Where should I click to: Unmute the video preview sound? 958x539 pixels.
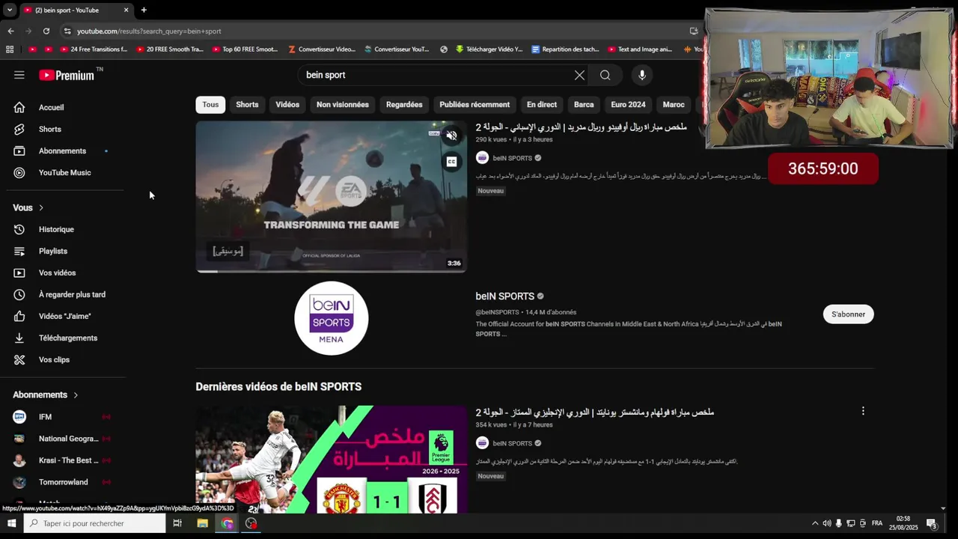click(451, 135)
